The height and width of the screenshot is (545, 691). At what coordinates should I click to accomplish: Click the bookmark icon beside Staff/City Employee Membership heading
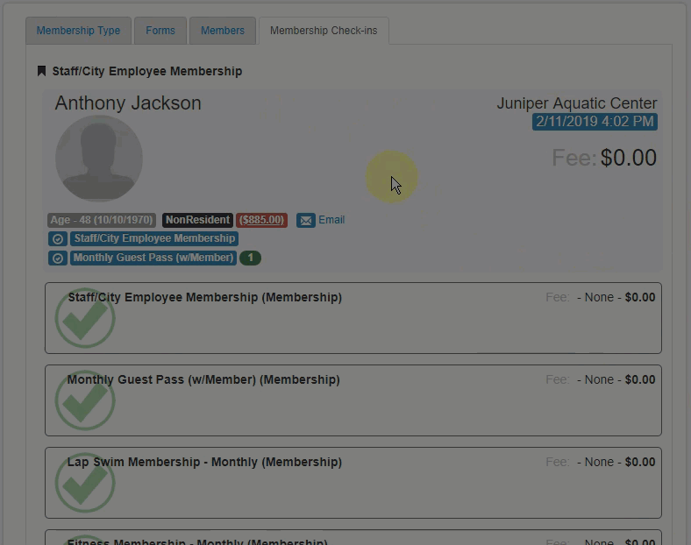41,71
